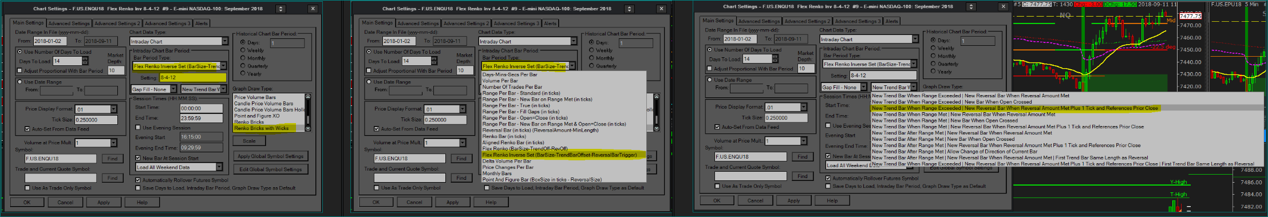This screenshot has width=1268, height=217.
Task: Click Symbol field F.US.ENQU18 in left window
Action: pos(60,159)
